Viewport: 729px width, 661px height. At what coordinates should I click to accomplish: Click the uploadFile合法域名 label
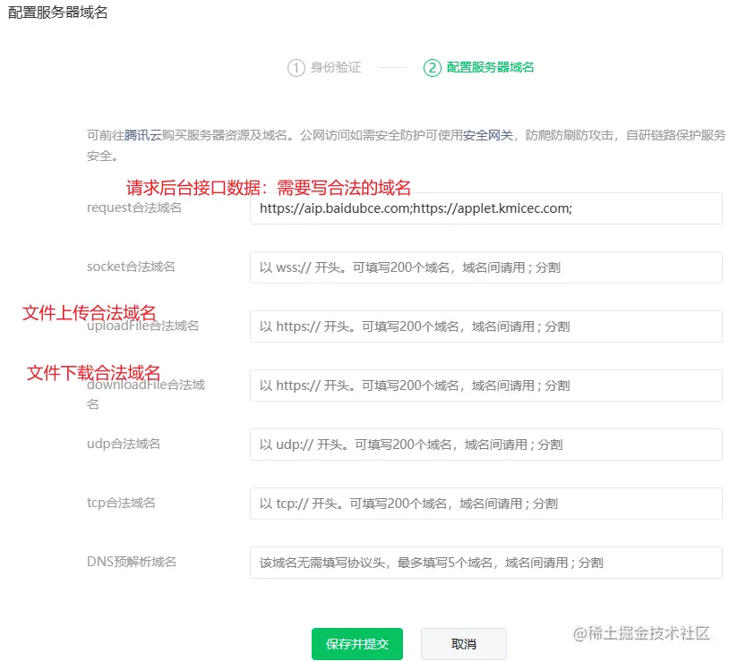142,326
